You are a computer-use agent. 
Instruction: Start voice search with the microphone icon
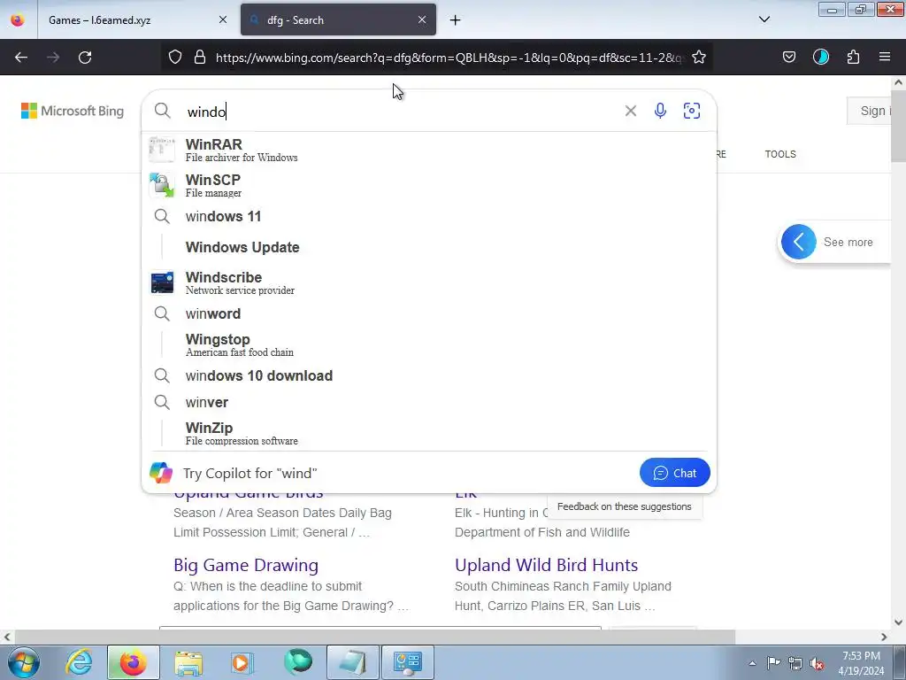tap(660, 111)
